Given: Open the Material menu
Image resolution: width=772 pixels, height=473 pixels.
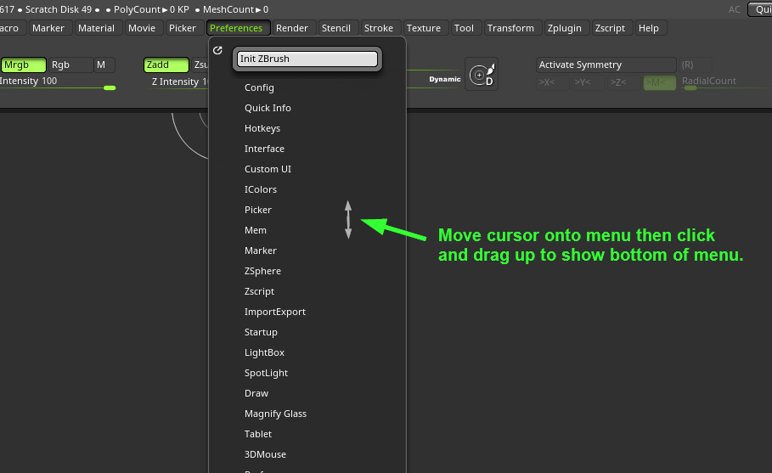Looking at the screenshot, I should (x=96, y=28).
